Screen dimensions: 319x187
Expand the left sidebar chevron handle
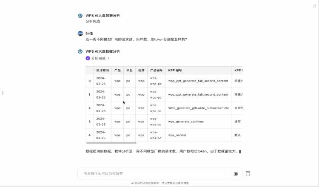(3, 93)
